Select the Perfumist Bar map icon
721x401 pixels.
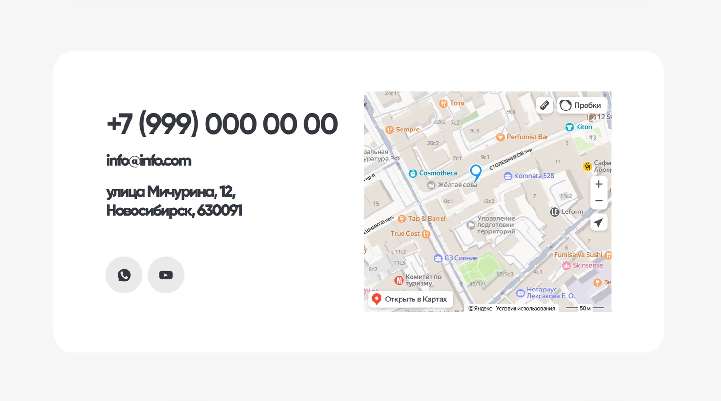(500, 137)
